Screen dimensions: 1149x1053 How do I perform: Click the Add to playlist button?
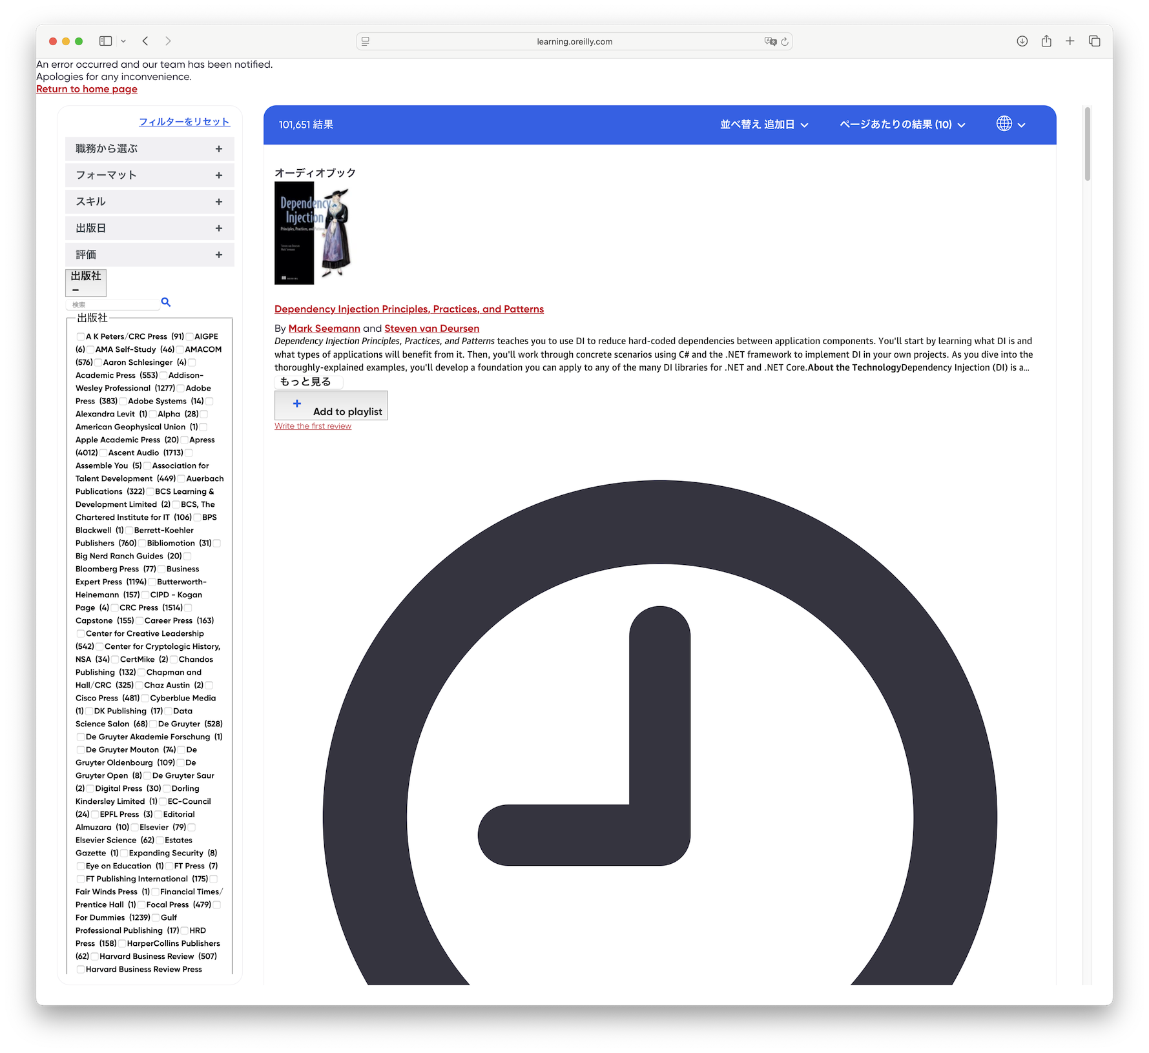[331, 405]
